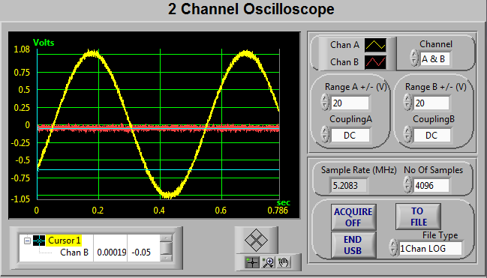Viewport: 487px width, 278px height.
Task: Click the X-axis maximum label 0.786
Action: [x=278, y=211]
